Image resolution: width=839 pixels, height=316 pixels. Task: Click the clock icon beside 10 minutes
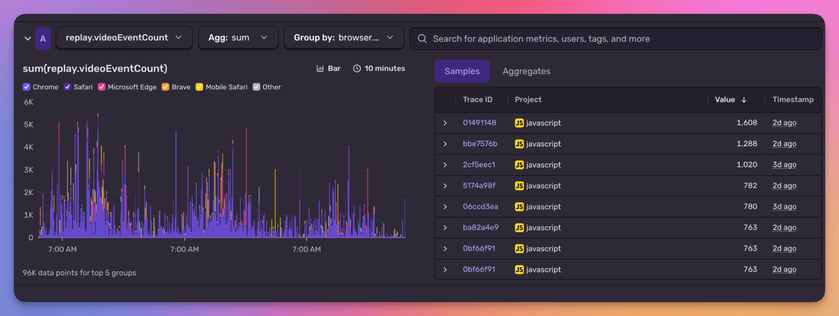(x=357, y=68)
